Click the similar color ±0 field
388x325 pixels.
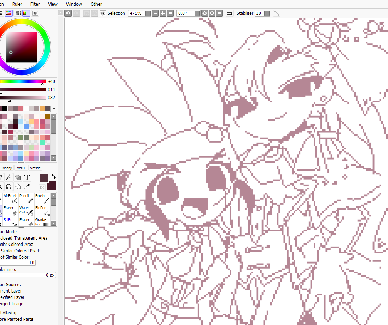pyautogui.click(x=18, y=263)
